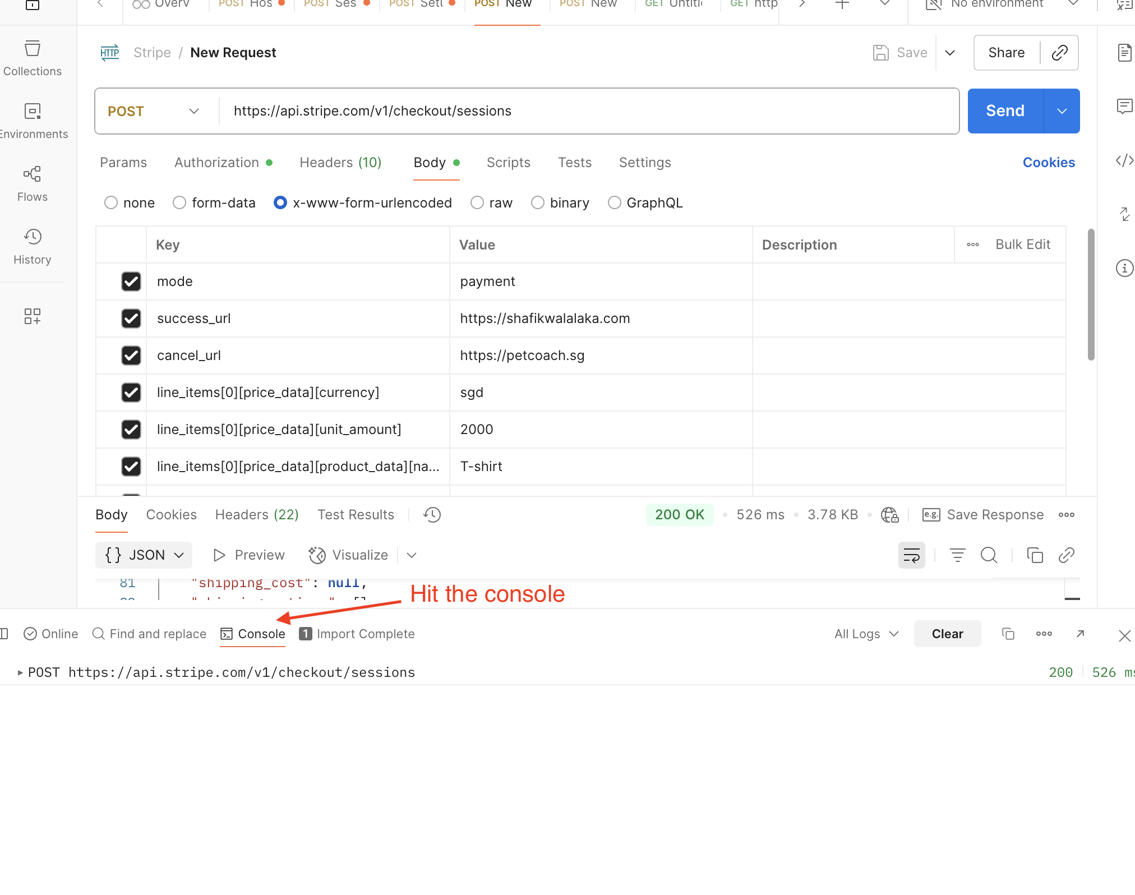Click the search response icon
Viewport: 1135px width, 895px height.
tap(989, 555)
